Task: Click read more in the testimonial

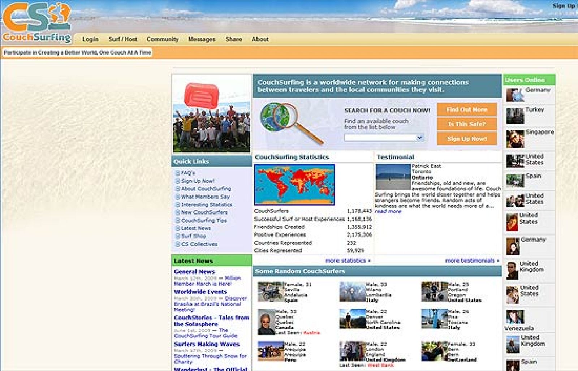Action: [x=388, y=212]
